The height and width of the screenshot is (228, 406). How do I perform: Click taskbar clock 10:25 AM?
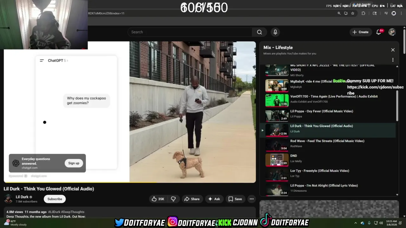pyautogui.click(x=392, y=223)
